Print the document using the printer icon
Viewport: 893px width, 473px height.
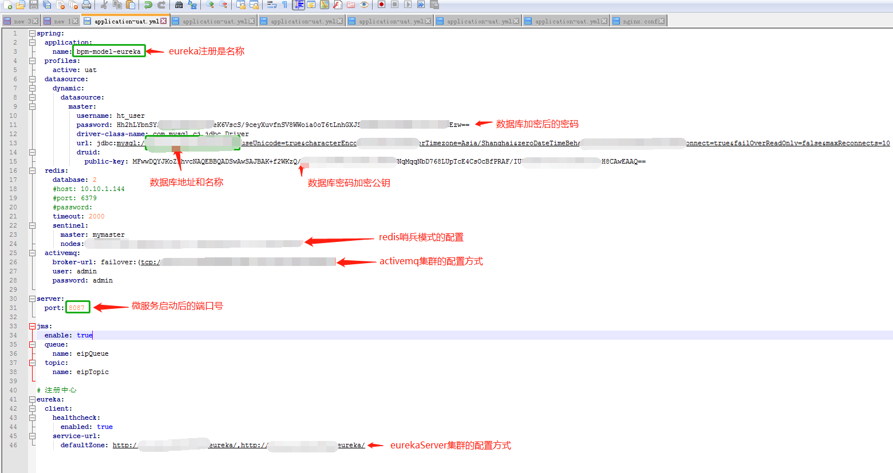click(86, 5)
